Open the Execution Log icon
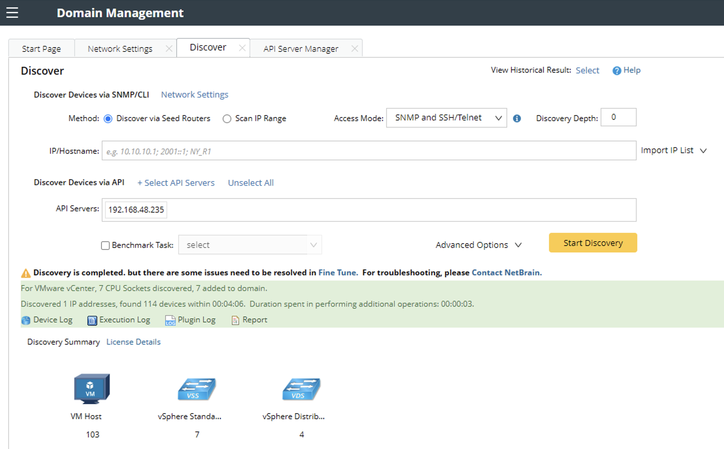 click(x=92, y=321)
